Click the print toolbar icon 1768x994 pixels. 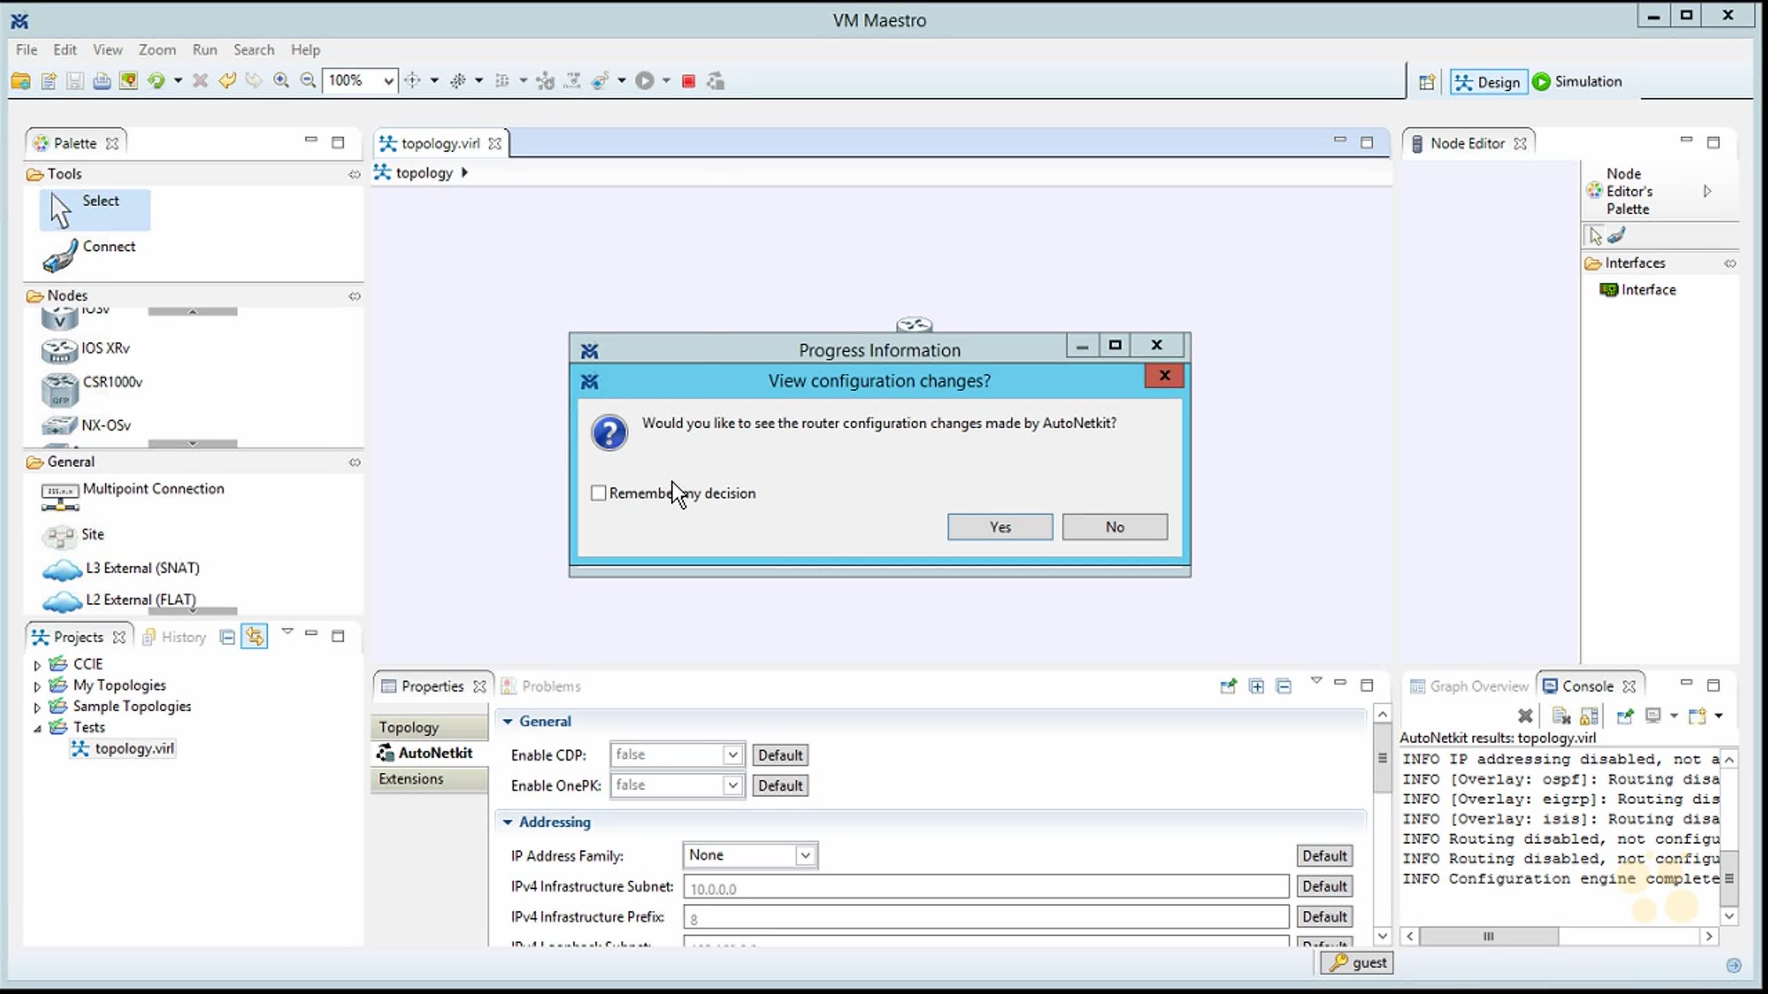pos(101,81)
